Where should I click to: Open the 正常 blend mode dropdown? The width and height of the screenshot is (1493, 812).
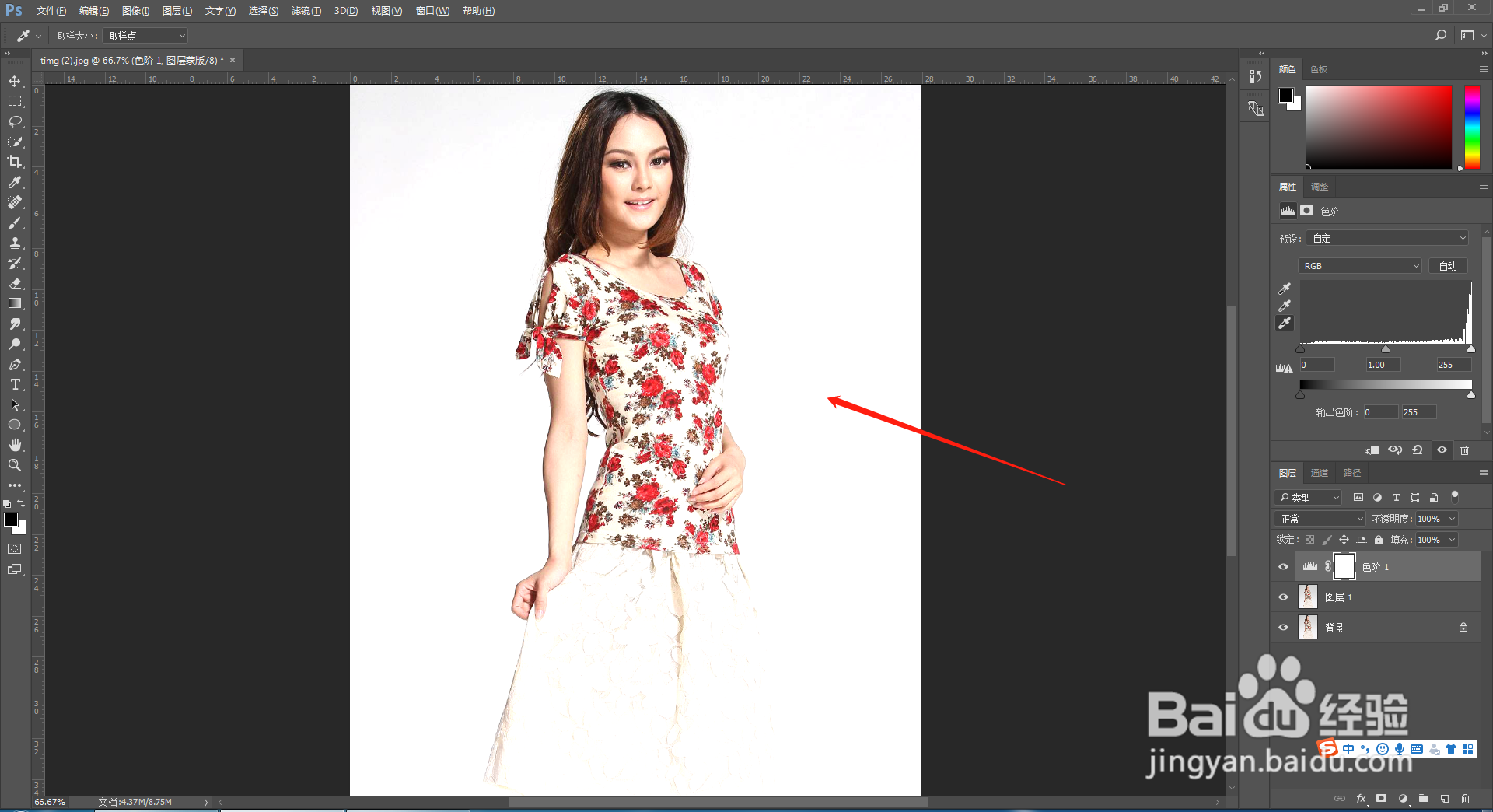point(1320,519)
